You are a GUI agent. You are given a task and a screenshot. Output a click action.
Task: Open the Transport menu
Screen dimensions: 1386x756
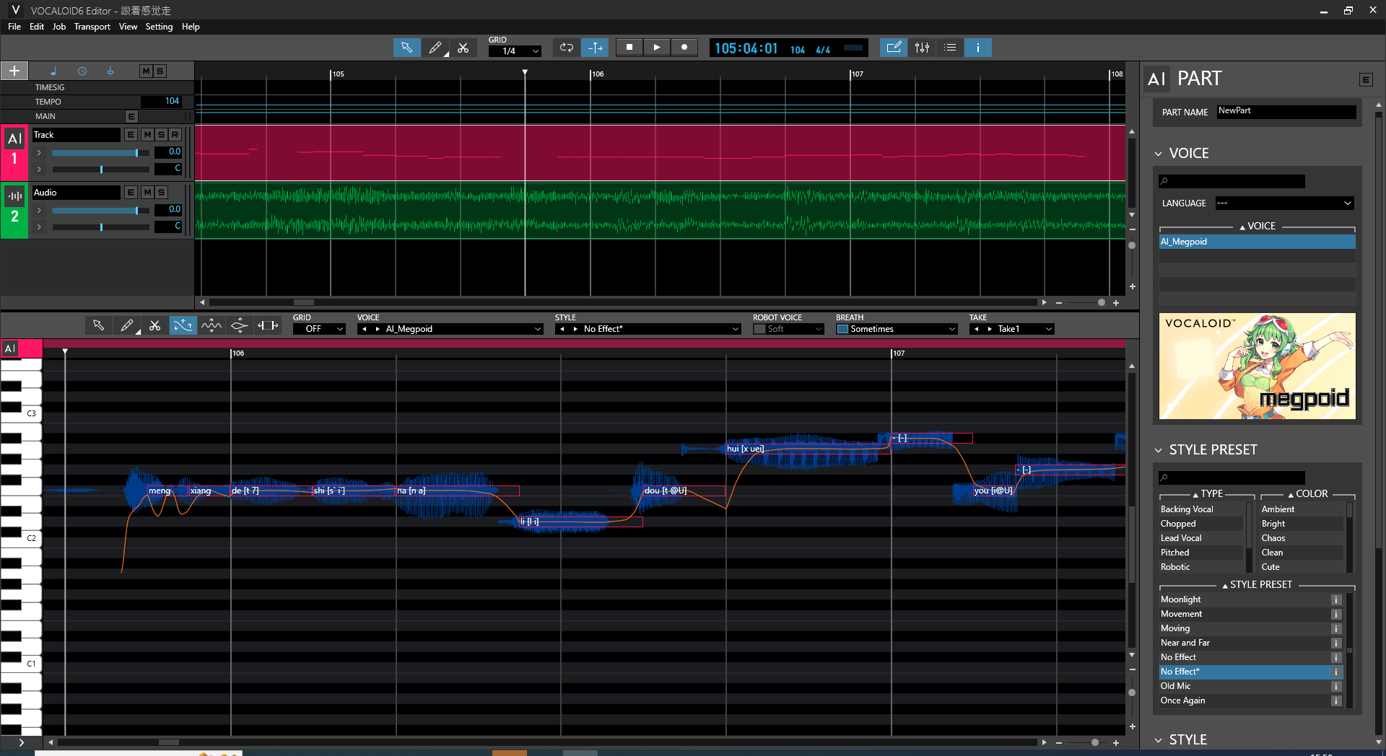coord(92,27)
